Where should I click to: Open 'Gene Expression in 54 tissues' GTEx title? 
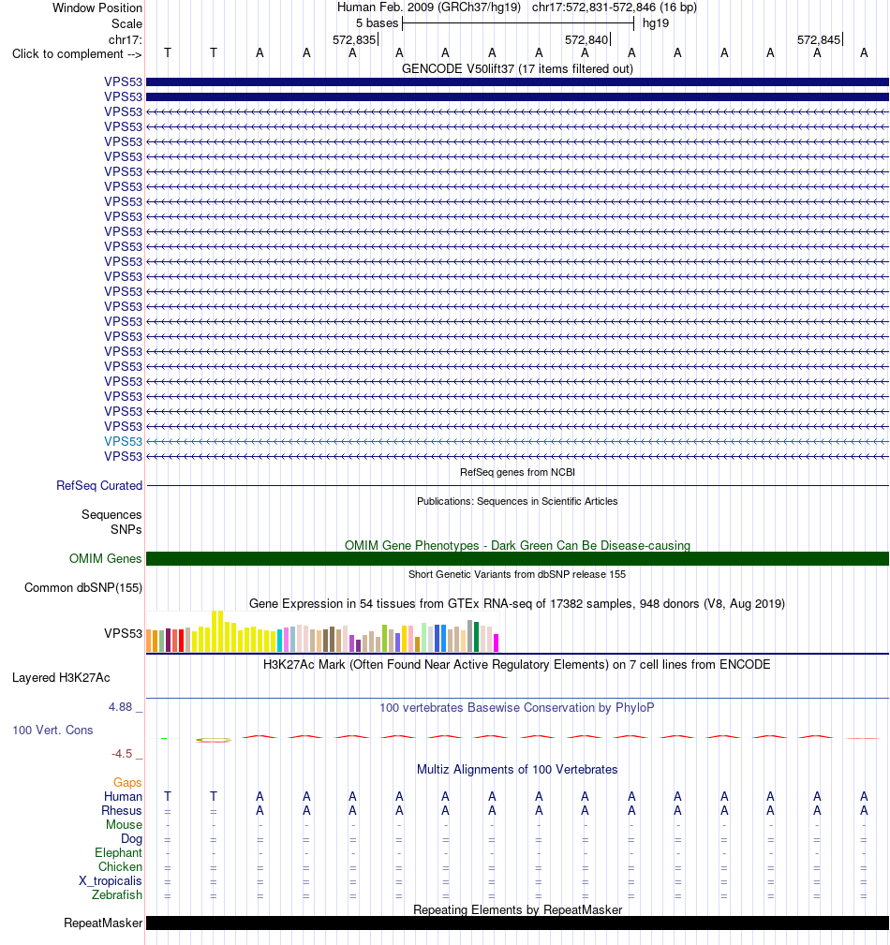(517, 603)
